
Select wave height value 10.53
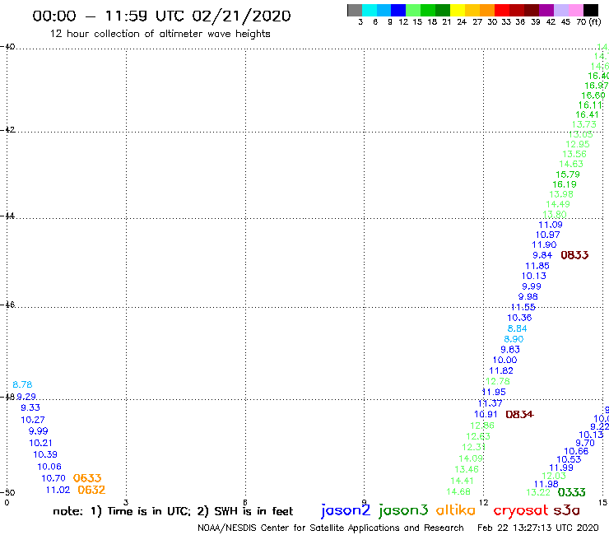coord(569,459)
